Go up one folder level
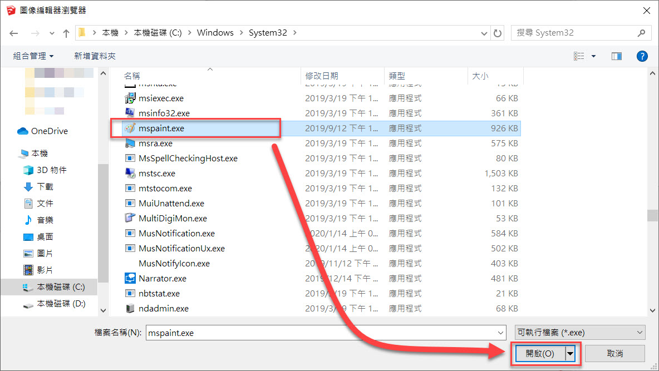 tap(66, 33)
